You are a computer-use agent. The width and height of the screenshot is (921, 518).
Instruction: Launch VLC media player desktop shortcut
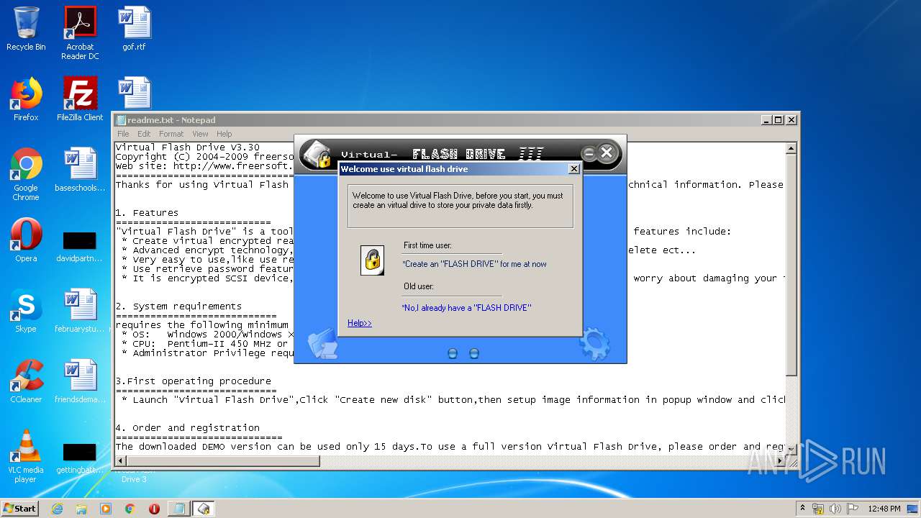tap(26, 456)
